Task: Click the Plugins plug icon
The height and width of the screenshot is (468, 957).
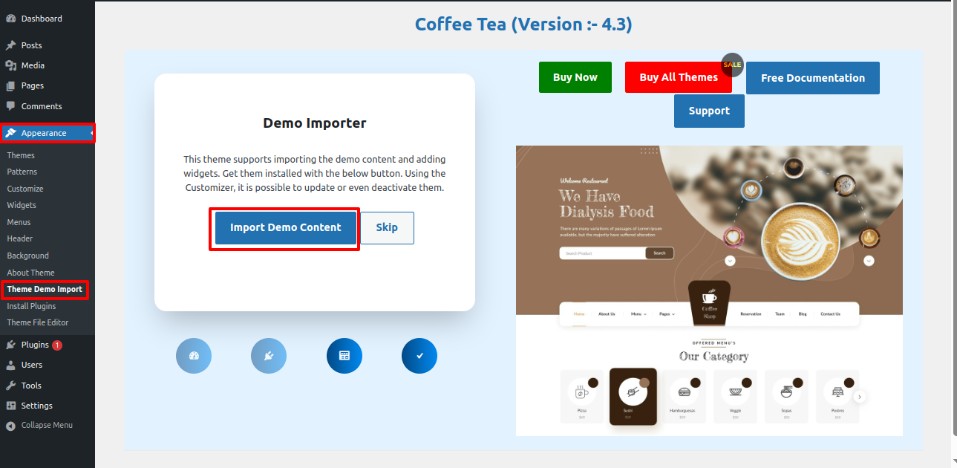Action: click(11, 345)
